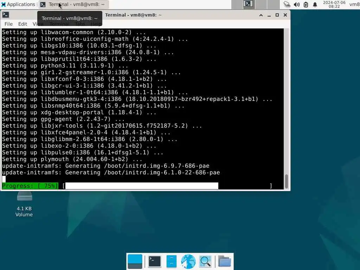Image resolution: width=360 pixels, height=270 pixels.
Task: Switch to the third workspace
Action: 273,4
